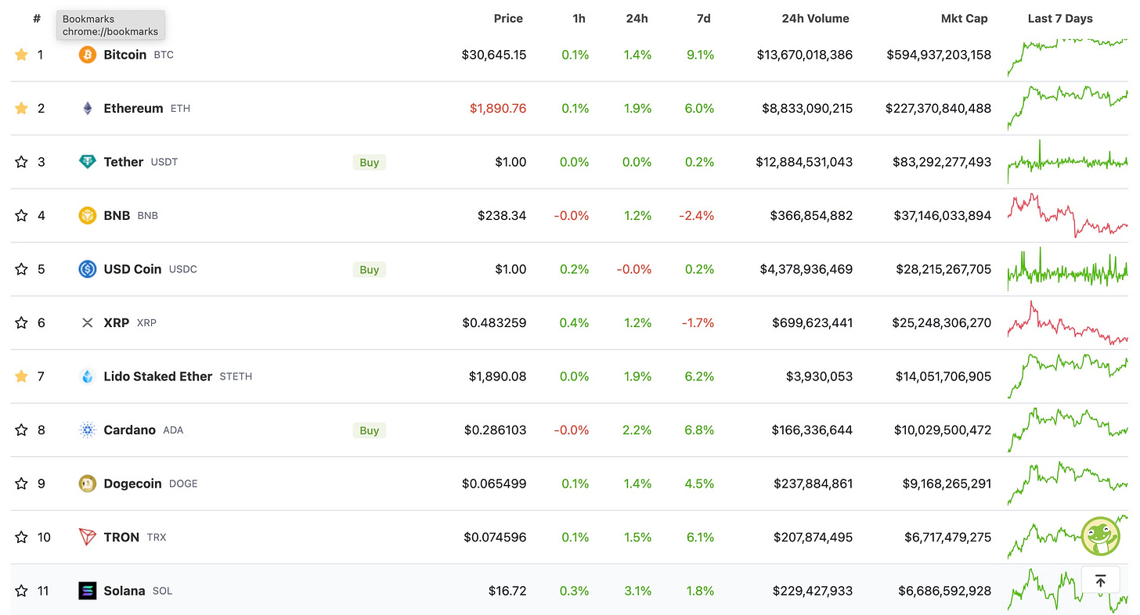
Task: Click the Lido Staked Ether logo
Action: coord(88,376)
